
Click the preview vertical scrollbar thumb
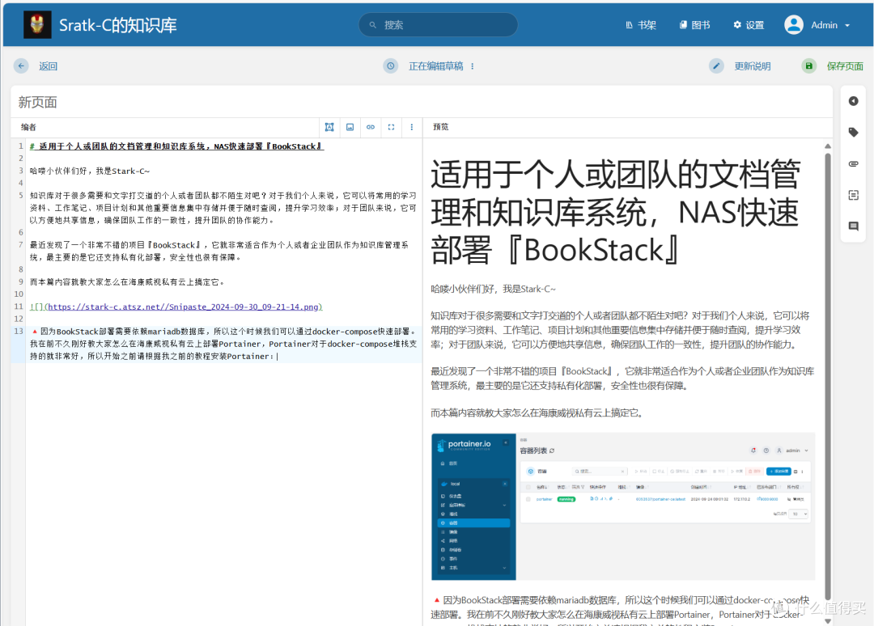pyautogui.click(x=828, y=377)
